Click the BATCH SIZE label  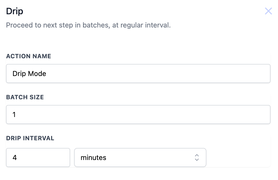point(25,97)
